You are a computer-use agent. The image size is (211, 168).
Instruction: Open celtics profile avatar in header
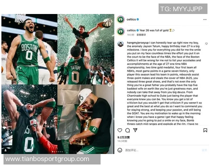(x=121, y=20)
